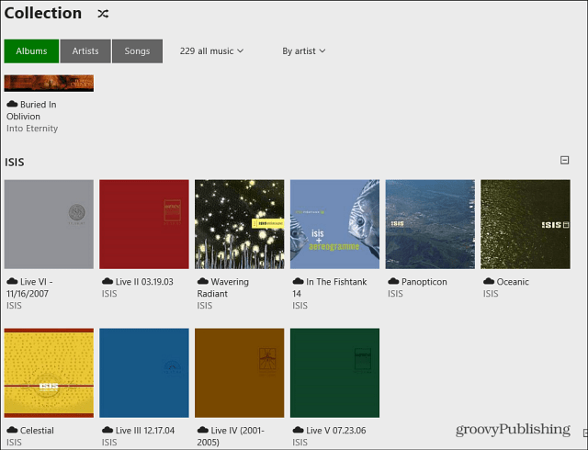588x450 pixels.
Task: Click the cloud icon beside Live III 12.17.04
Action: pyautogui.click(x=107, y=430)
